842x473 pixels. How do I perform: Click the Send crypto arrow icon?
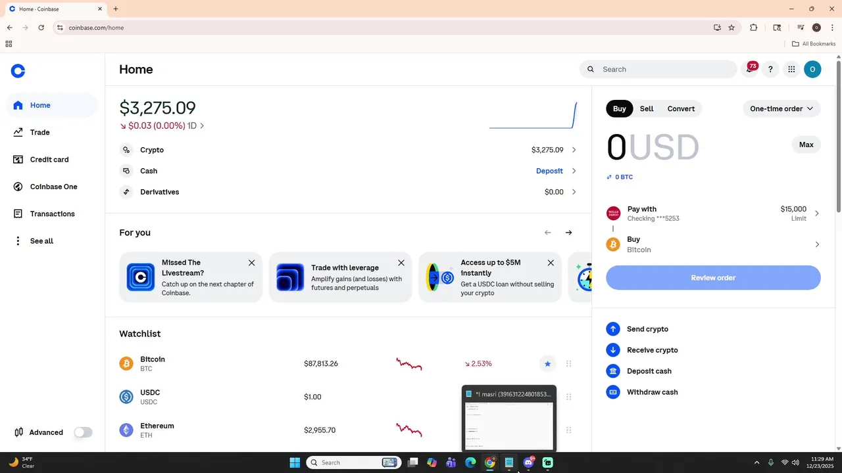pos(613,329)
